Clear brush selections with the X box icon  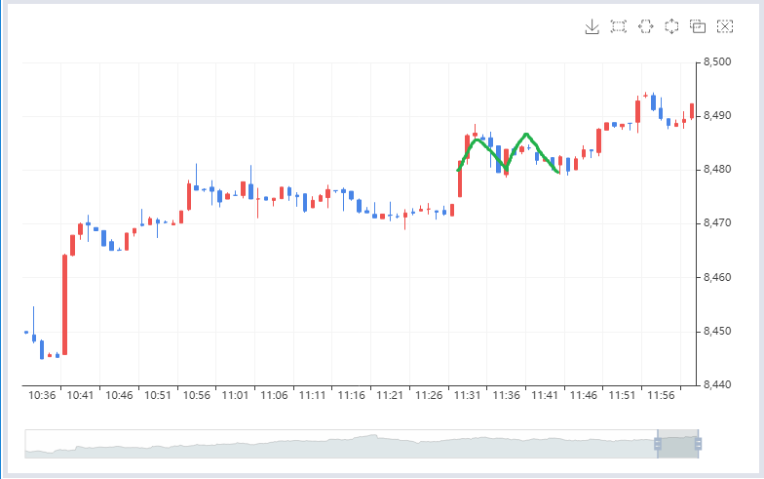click(x=725, y=26)
